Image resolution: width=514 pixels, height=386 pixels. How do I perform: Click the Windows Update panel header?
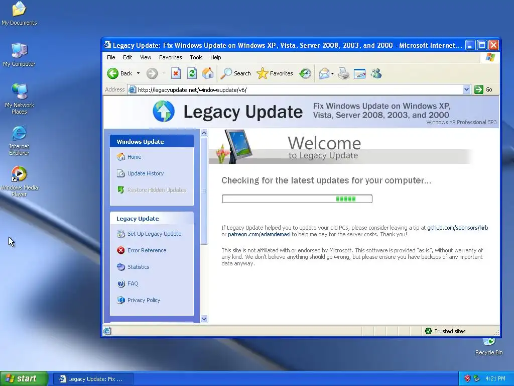(x=152, y=141)
